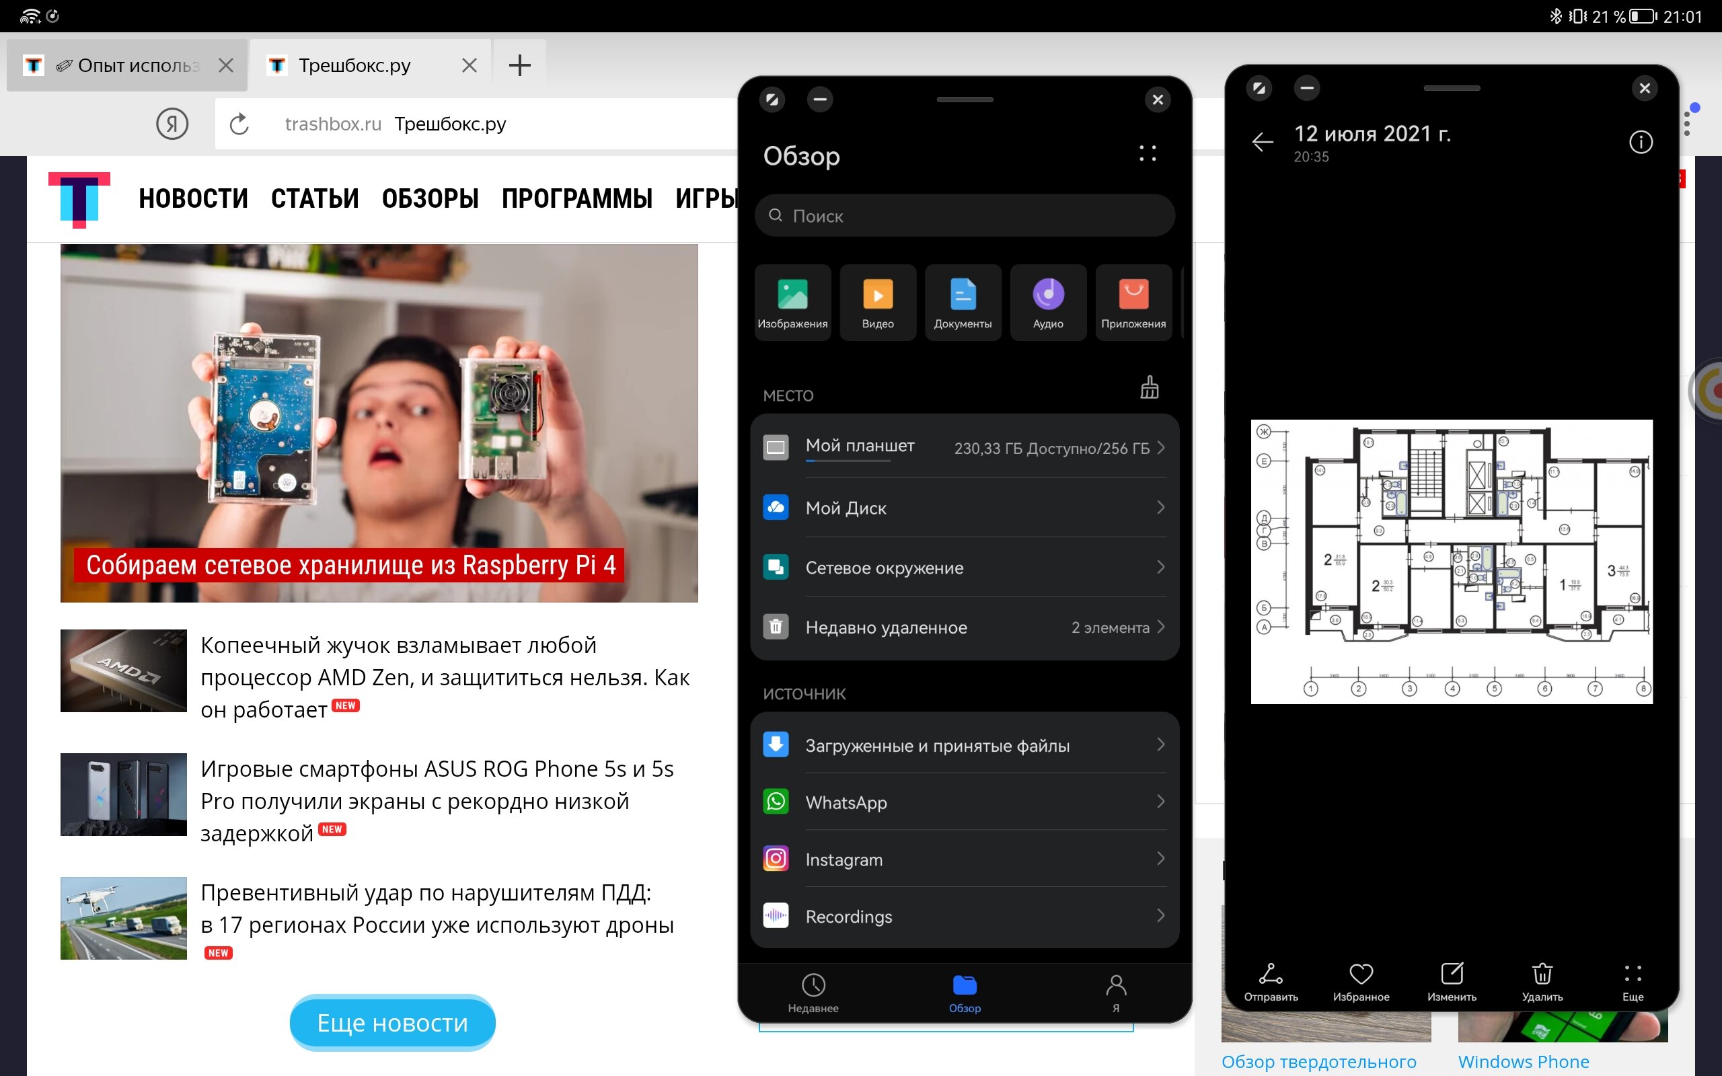
Task: Open the Recordings source folder
Action: pyautogui.click(x=964, y=916)
